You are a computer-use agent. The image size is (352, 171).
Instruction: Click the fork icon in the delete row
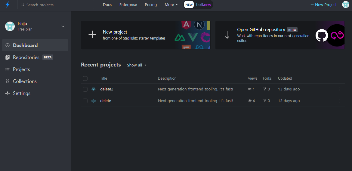click(x=265, y=101)
